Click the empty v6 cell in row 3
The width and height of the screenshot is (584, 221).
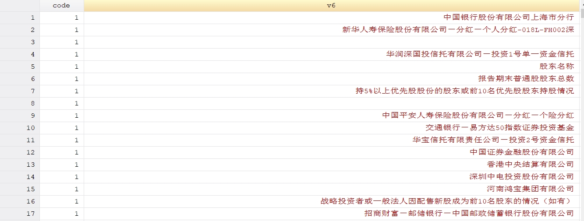(x=332, y=42)
